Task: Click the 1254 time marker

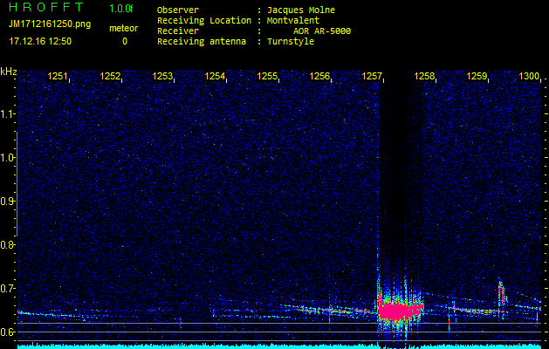Action: point(215,76)
